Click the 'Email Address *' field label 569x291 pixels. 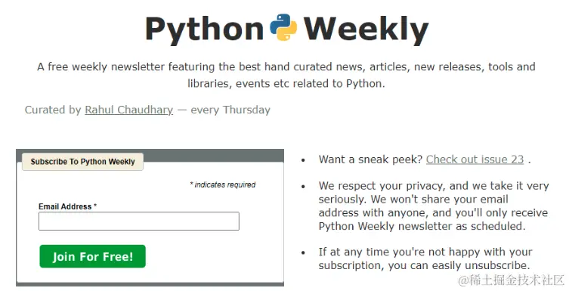[67, 206]
